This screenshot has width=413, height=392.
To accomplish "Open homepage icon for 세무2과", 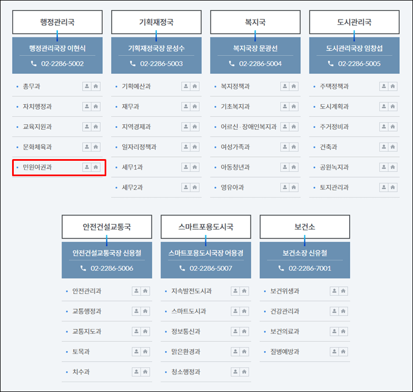I will click(x=195, y=187).
